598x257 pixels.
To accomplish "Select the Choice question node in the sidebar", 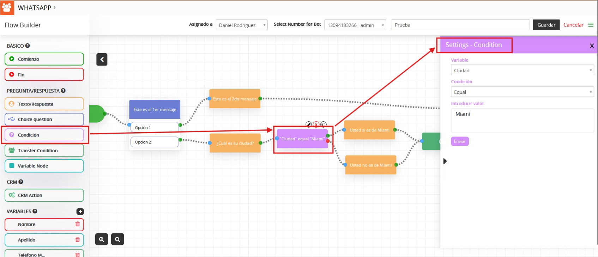I will tap(44, 120).
